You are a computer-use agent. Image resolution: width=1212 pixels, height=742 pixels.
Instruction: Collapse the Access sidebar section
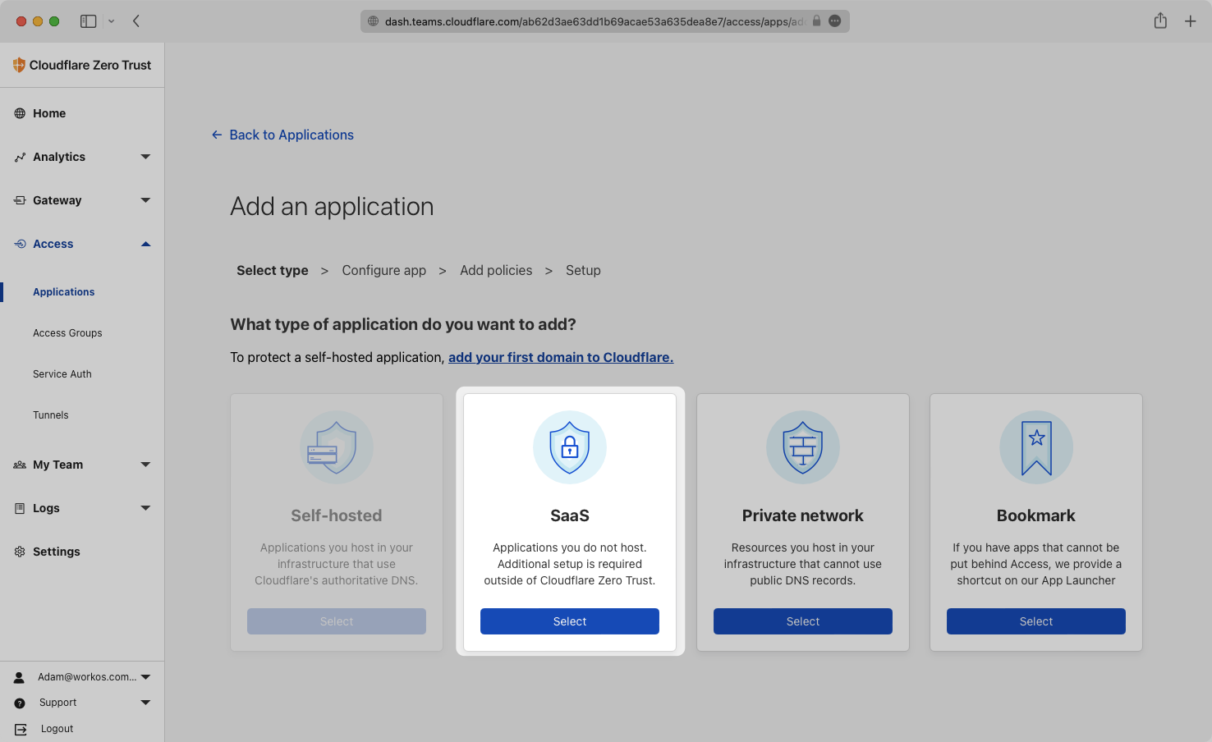tap(145, 244)
